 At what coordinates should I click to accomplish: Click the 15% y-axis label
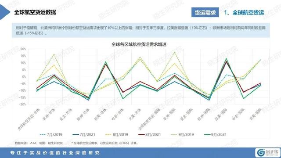coord(23,56)
